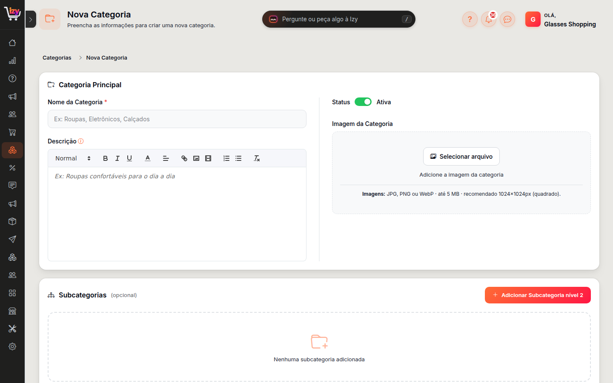The image size is (613, 383).
Task: Click the Descrição info icon
Action: pos(81,141)
